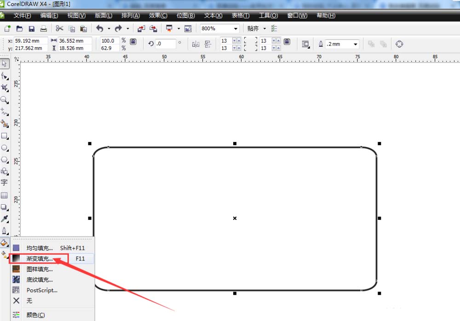Mirror the object horizontally
The image size is (460, 321).
tap(196, 44)
